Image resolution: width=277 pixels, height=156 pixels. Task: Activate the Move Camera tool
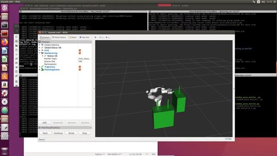59,37
